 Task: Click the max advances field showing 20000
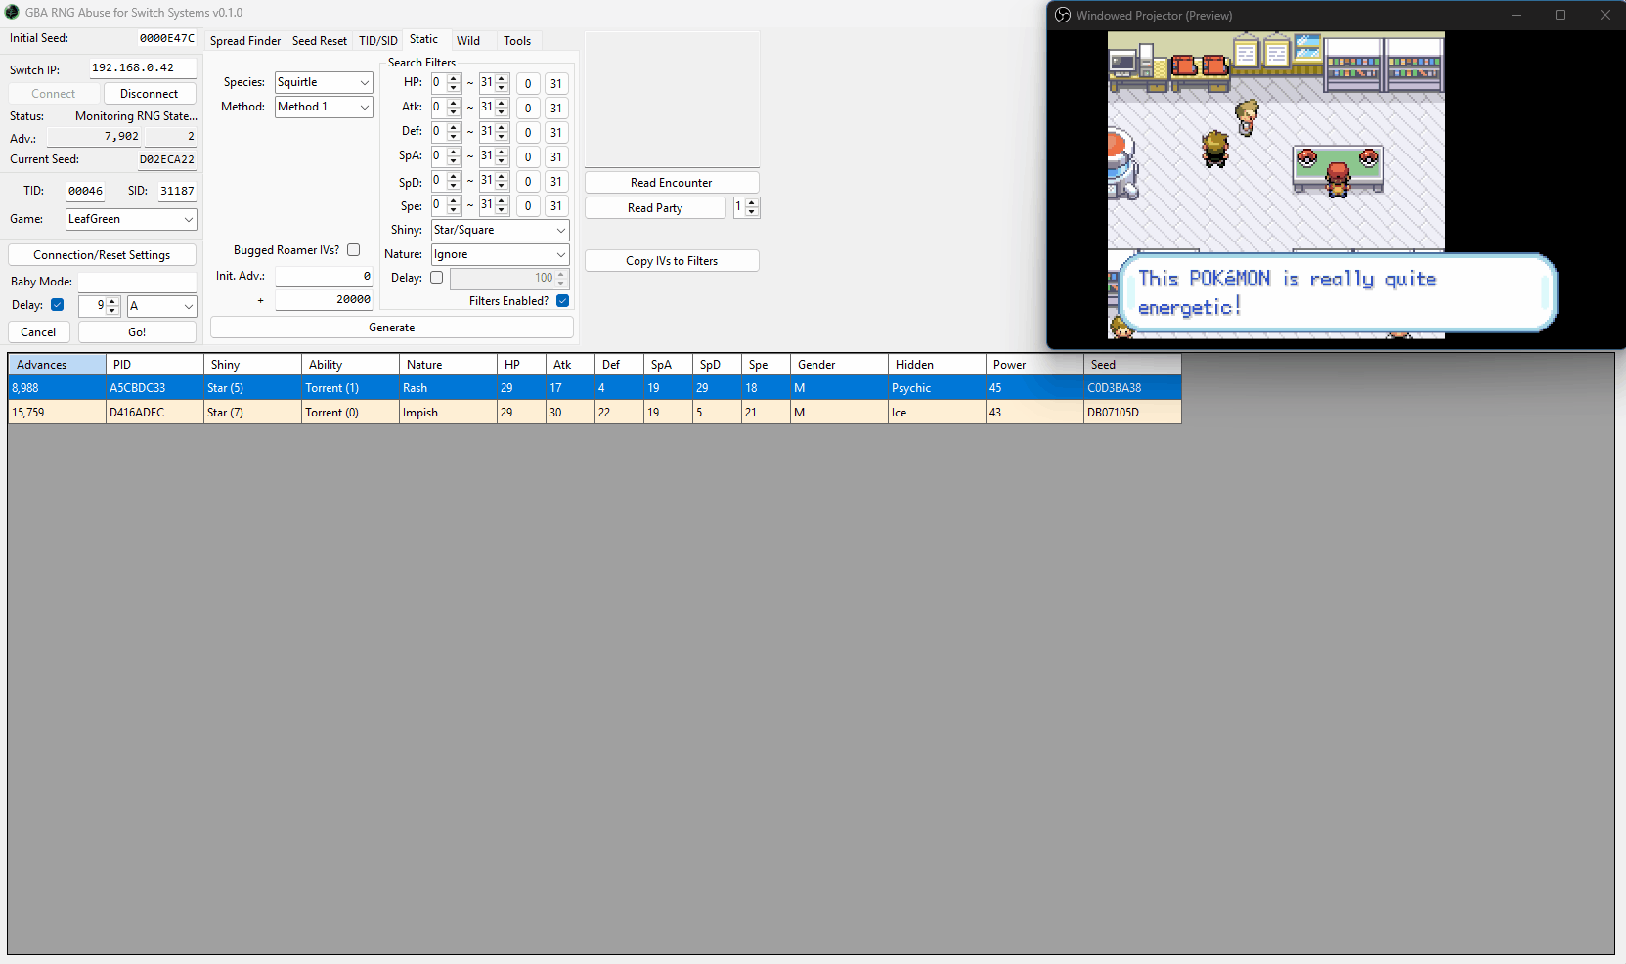(x=324, y=300)
